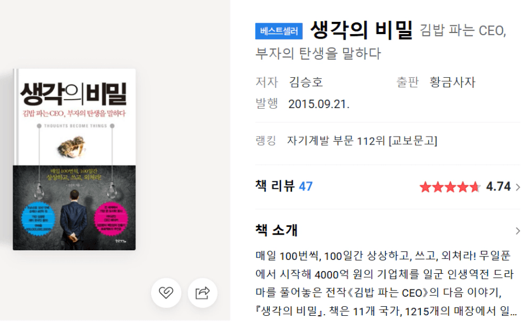
Task: Open the 책 소개 heading
Action: [x=276, y=230]
